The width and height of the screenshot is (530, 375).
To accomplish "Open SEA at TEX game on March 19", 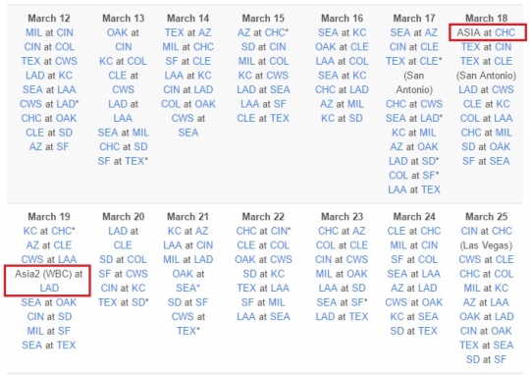I will pyautogui.click(x=49, y=345).
